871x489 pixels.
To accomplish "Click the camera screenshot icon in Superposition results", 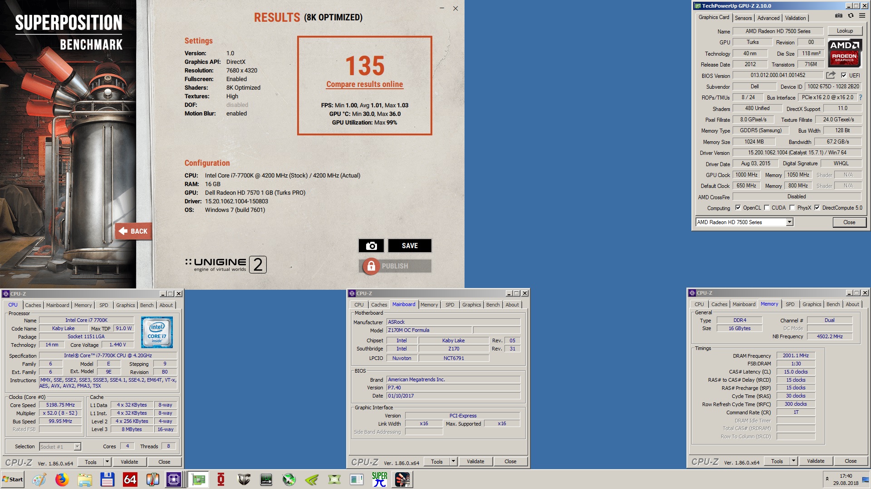I will click(x=371, y=245).
